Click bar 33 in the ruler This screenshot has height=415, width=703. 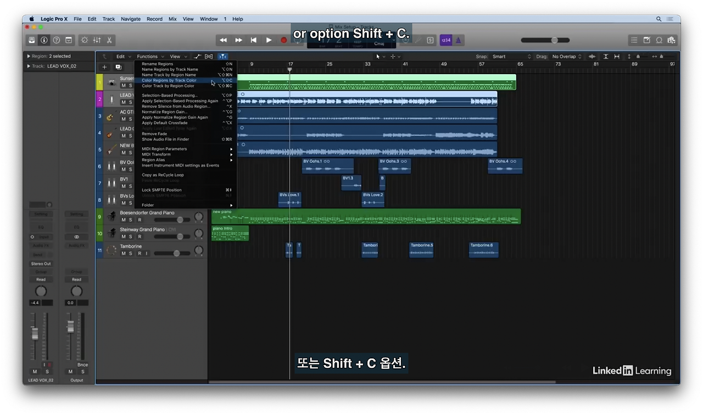367,64
